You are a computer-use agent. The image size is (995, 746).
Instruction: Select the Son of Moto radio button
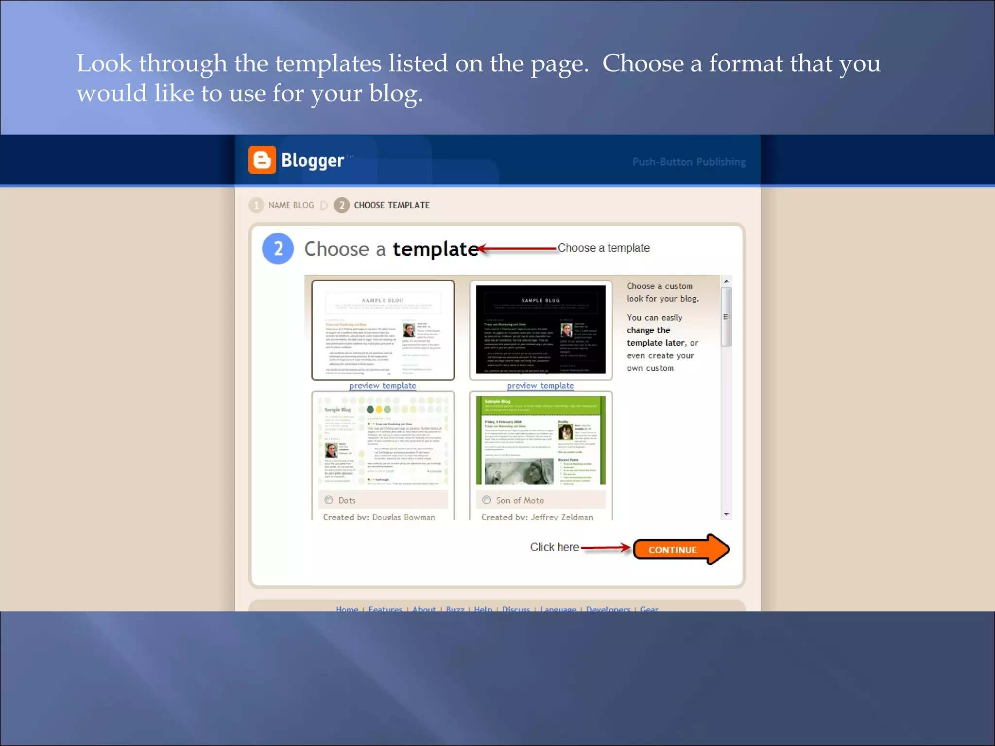(487, 500)
